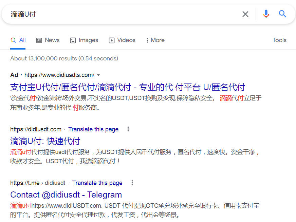Open the Tools options
Image resolution: width=296 pixels, height=222 pixels.
[x=279, y=40]
